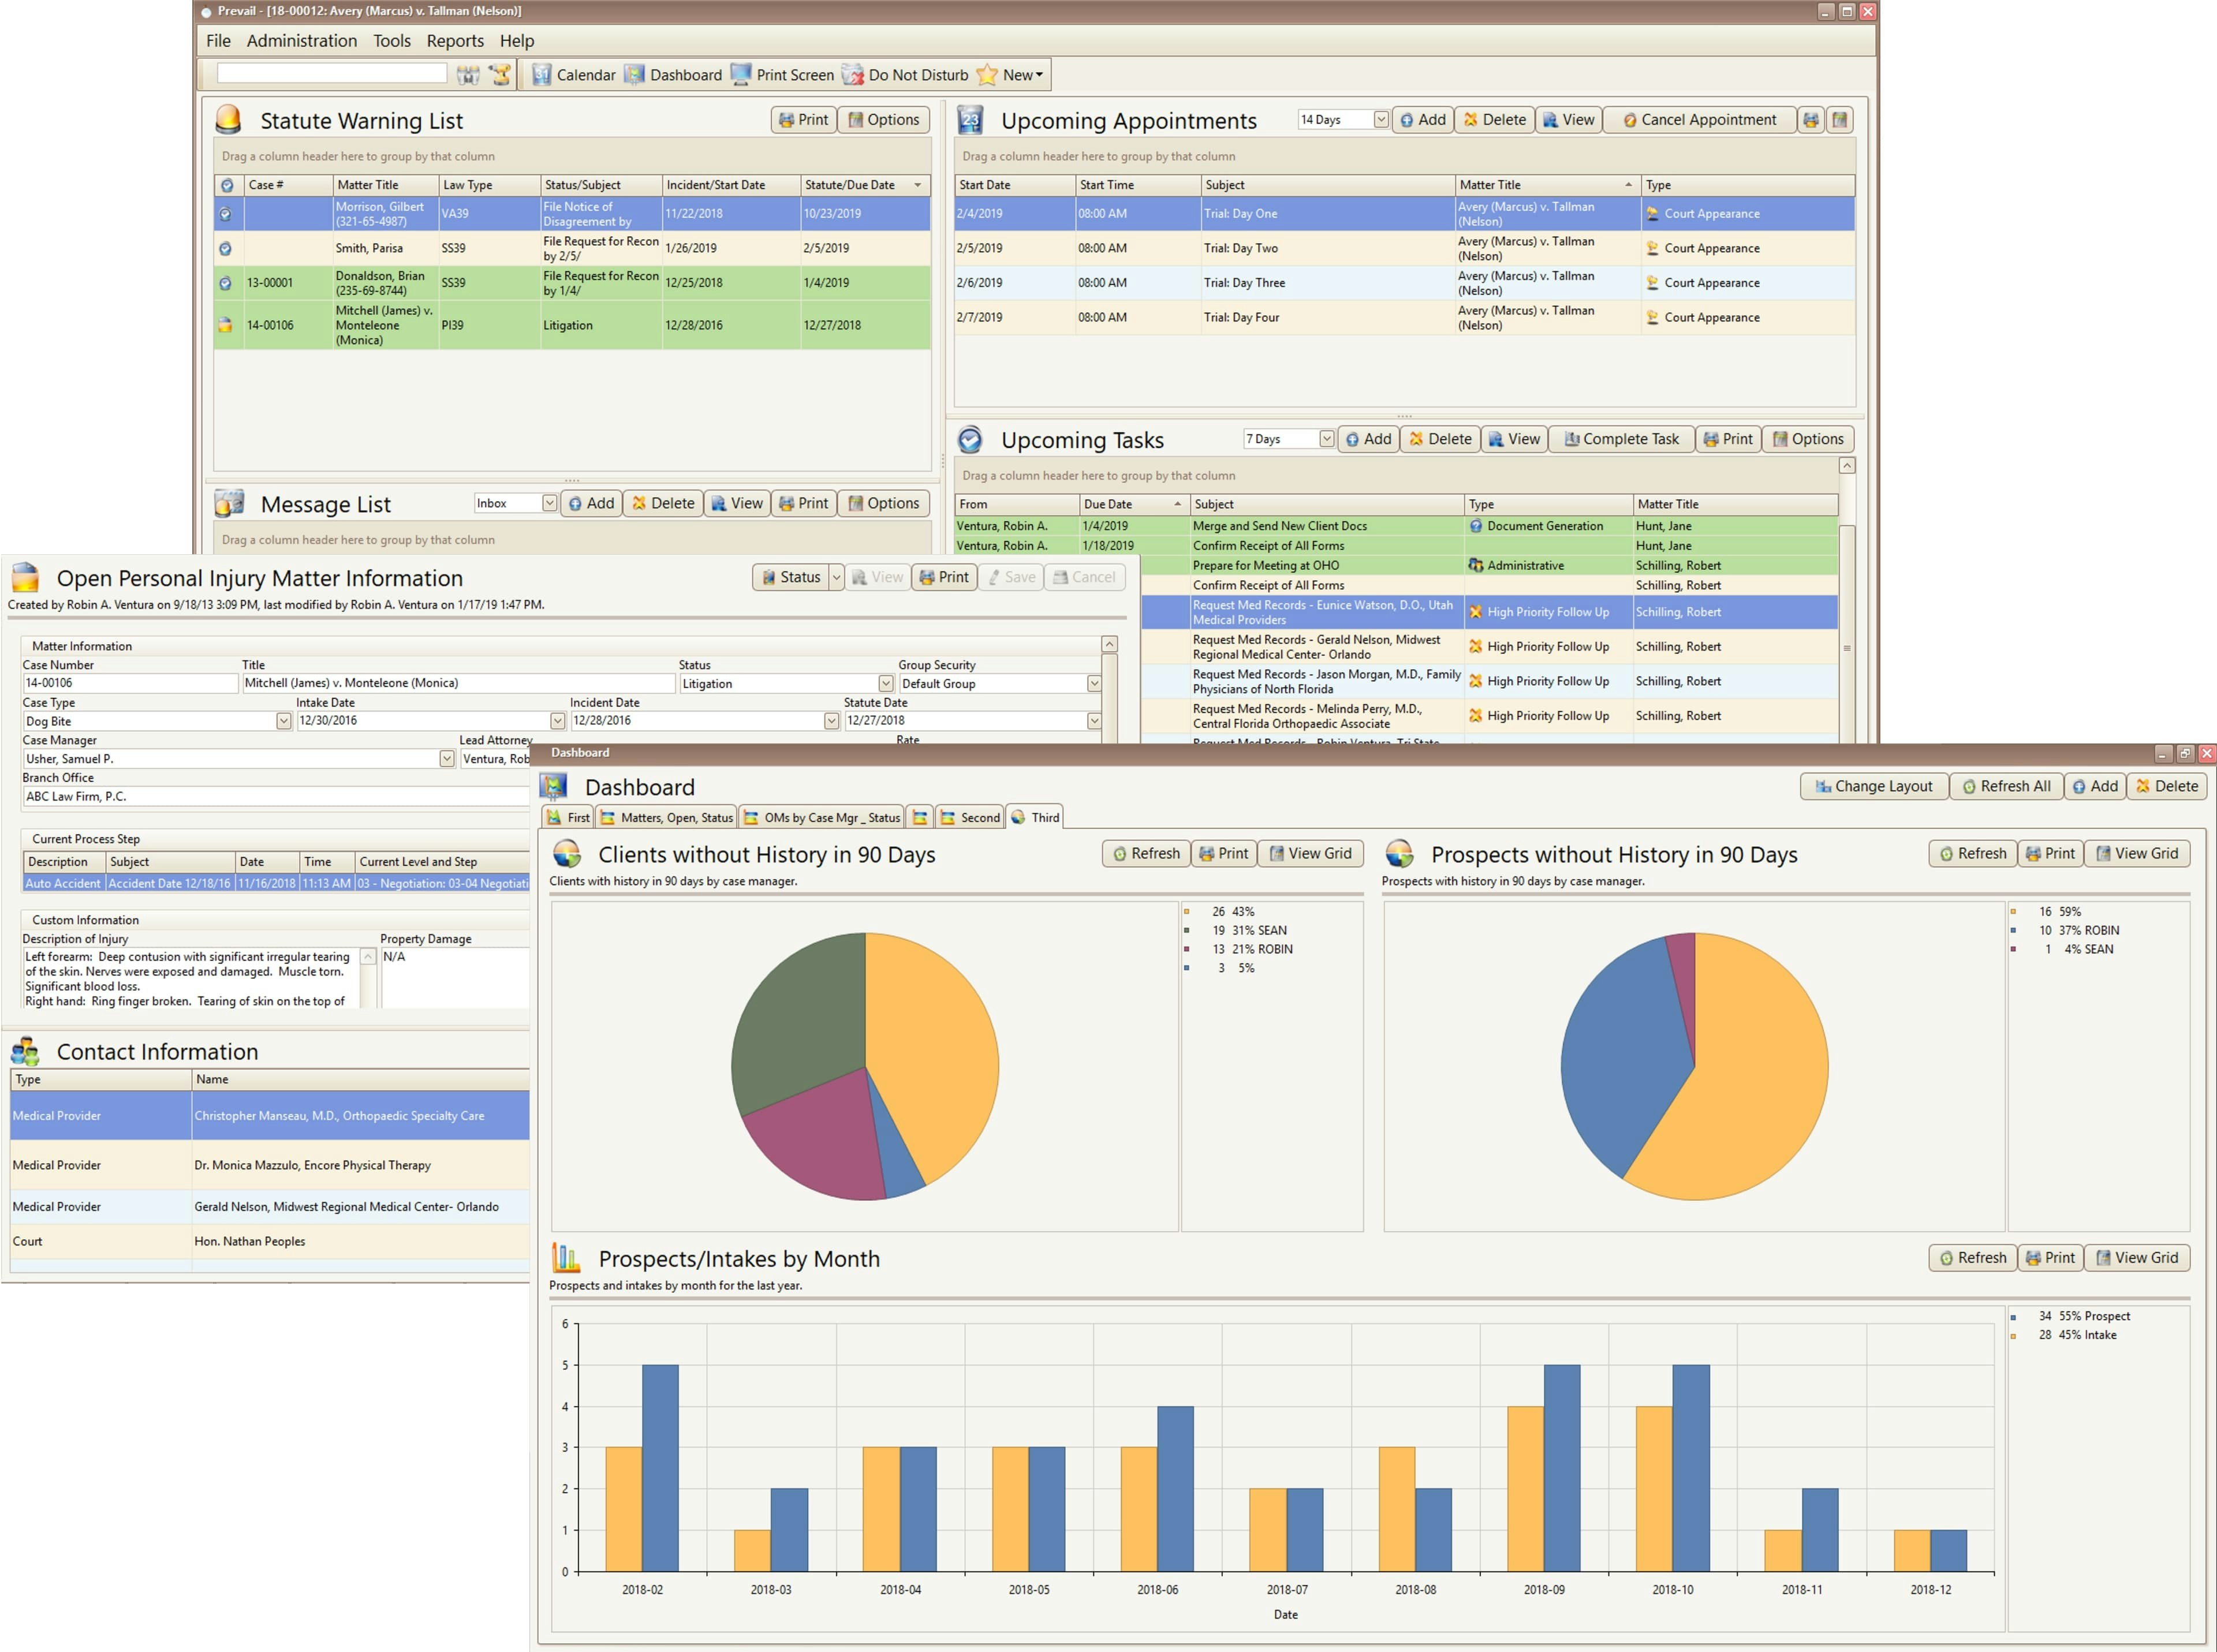The height and width of the screenshot is (1652, 2217).
Task: Open the Inbox folder dropdown
Action: tap(549, 503)
